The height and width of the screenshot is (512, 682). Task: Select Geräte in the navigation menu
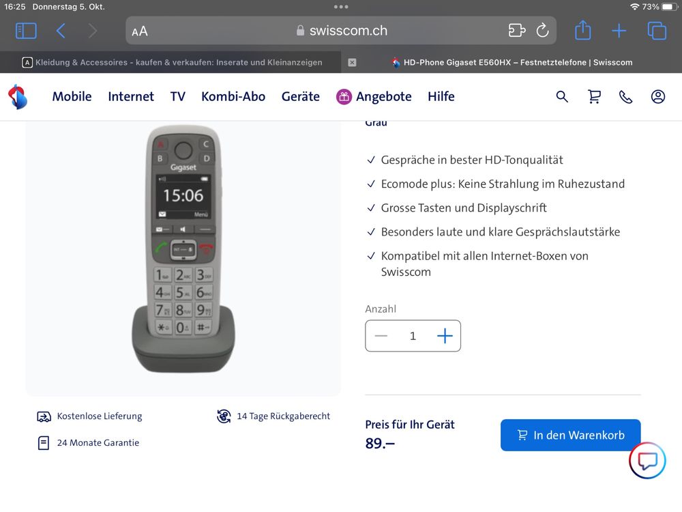(301, 96)
